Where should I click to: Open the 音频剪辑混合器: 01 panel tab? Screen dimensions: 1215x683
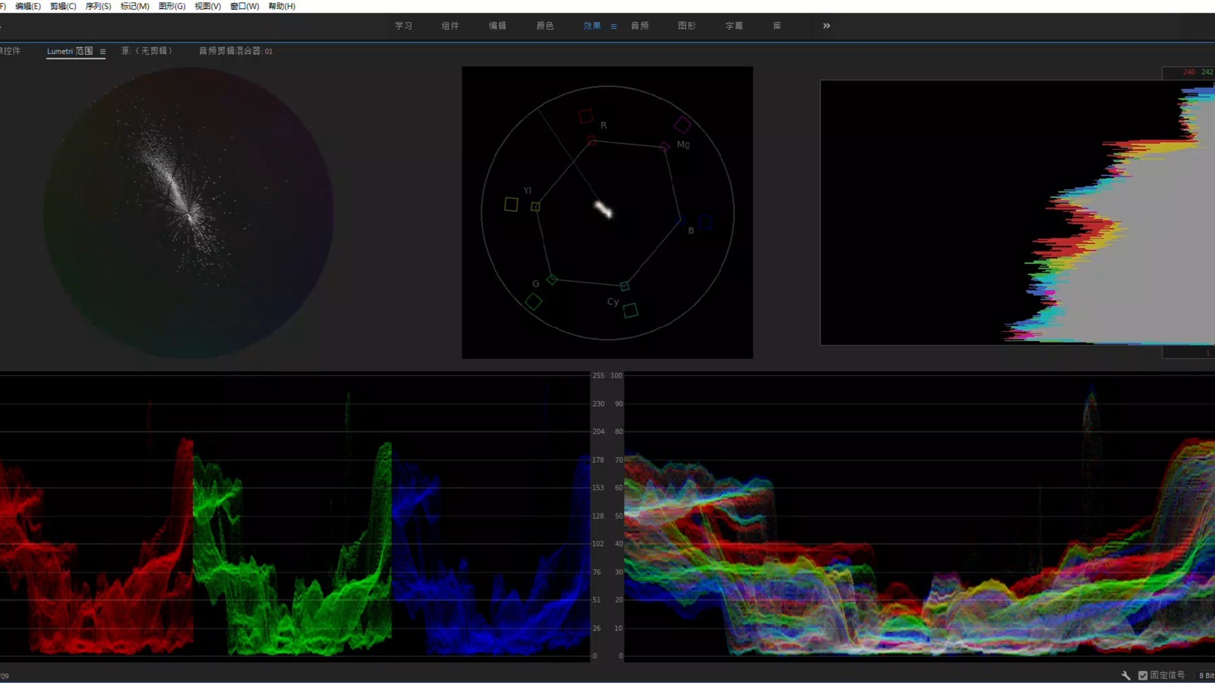coord(235,51)
